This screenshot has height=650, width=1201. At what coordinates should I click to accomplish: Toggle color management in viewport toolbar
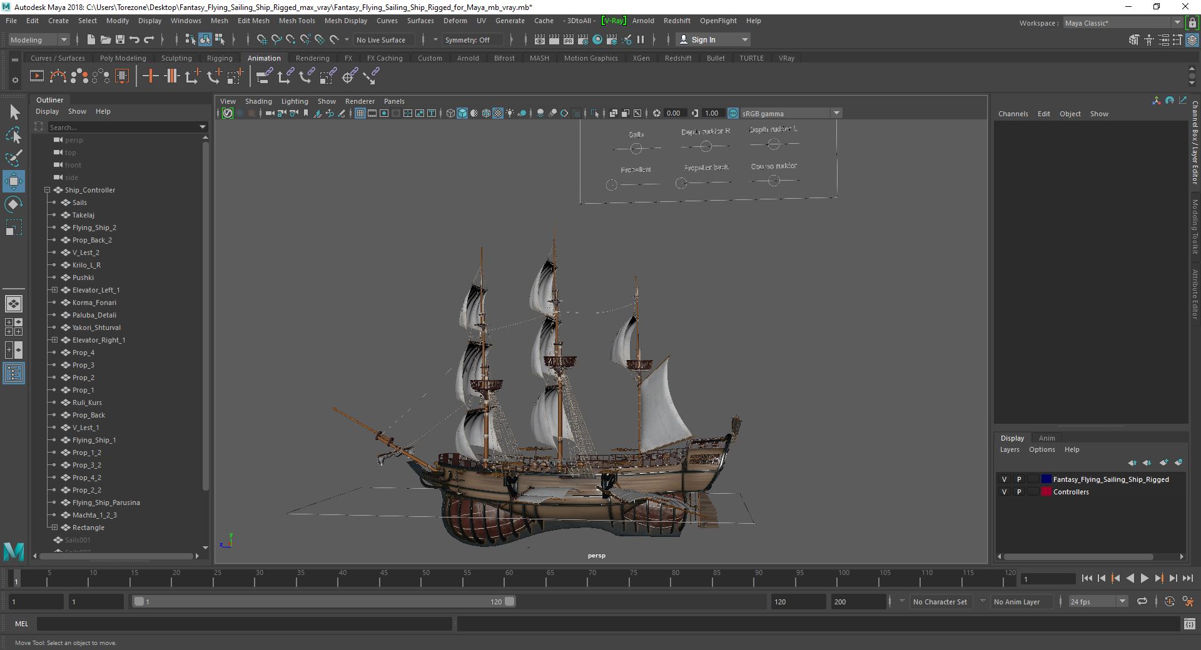pyautogui.click(x=733, y=113)
